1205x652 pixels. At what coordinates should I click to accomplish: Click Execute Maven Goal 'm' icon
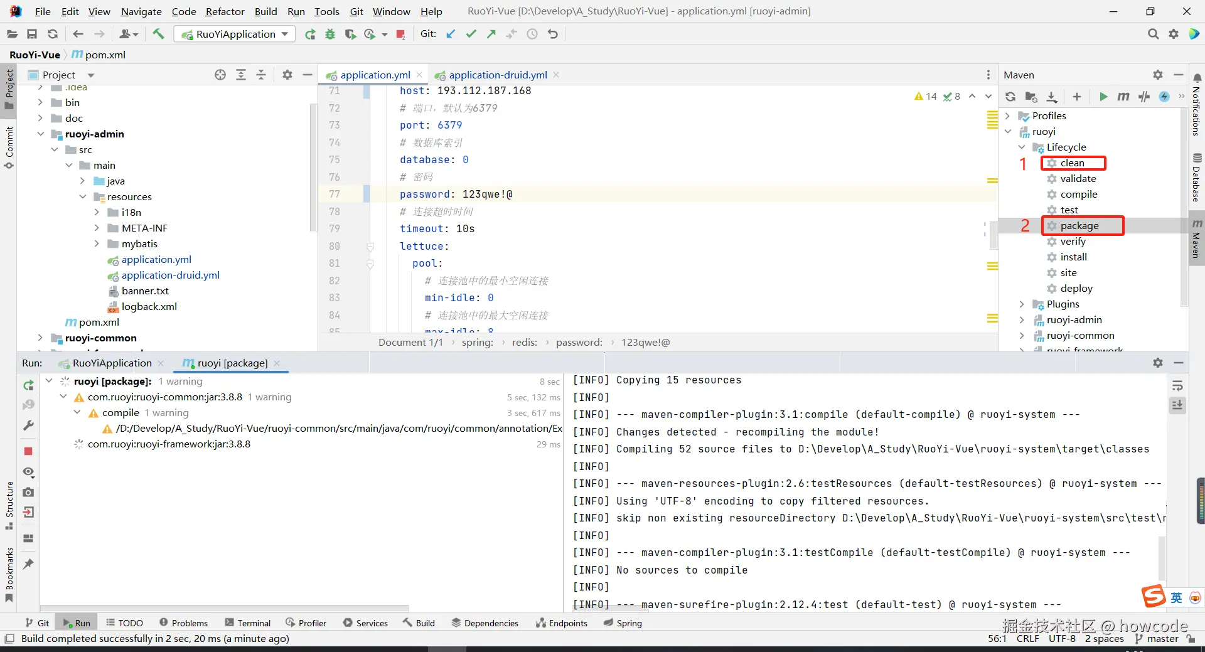[1123, 97]
